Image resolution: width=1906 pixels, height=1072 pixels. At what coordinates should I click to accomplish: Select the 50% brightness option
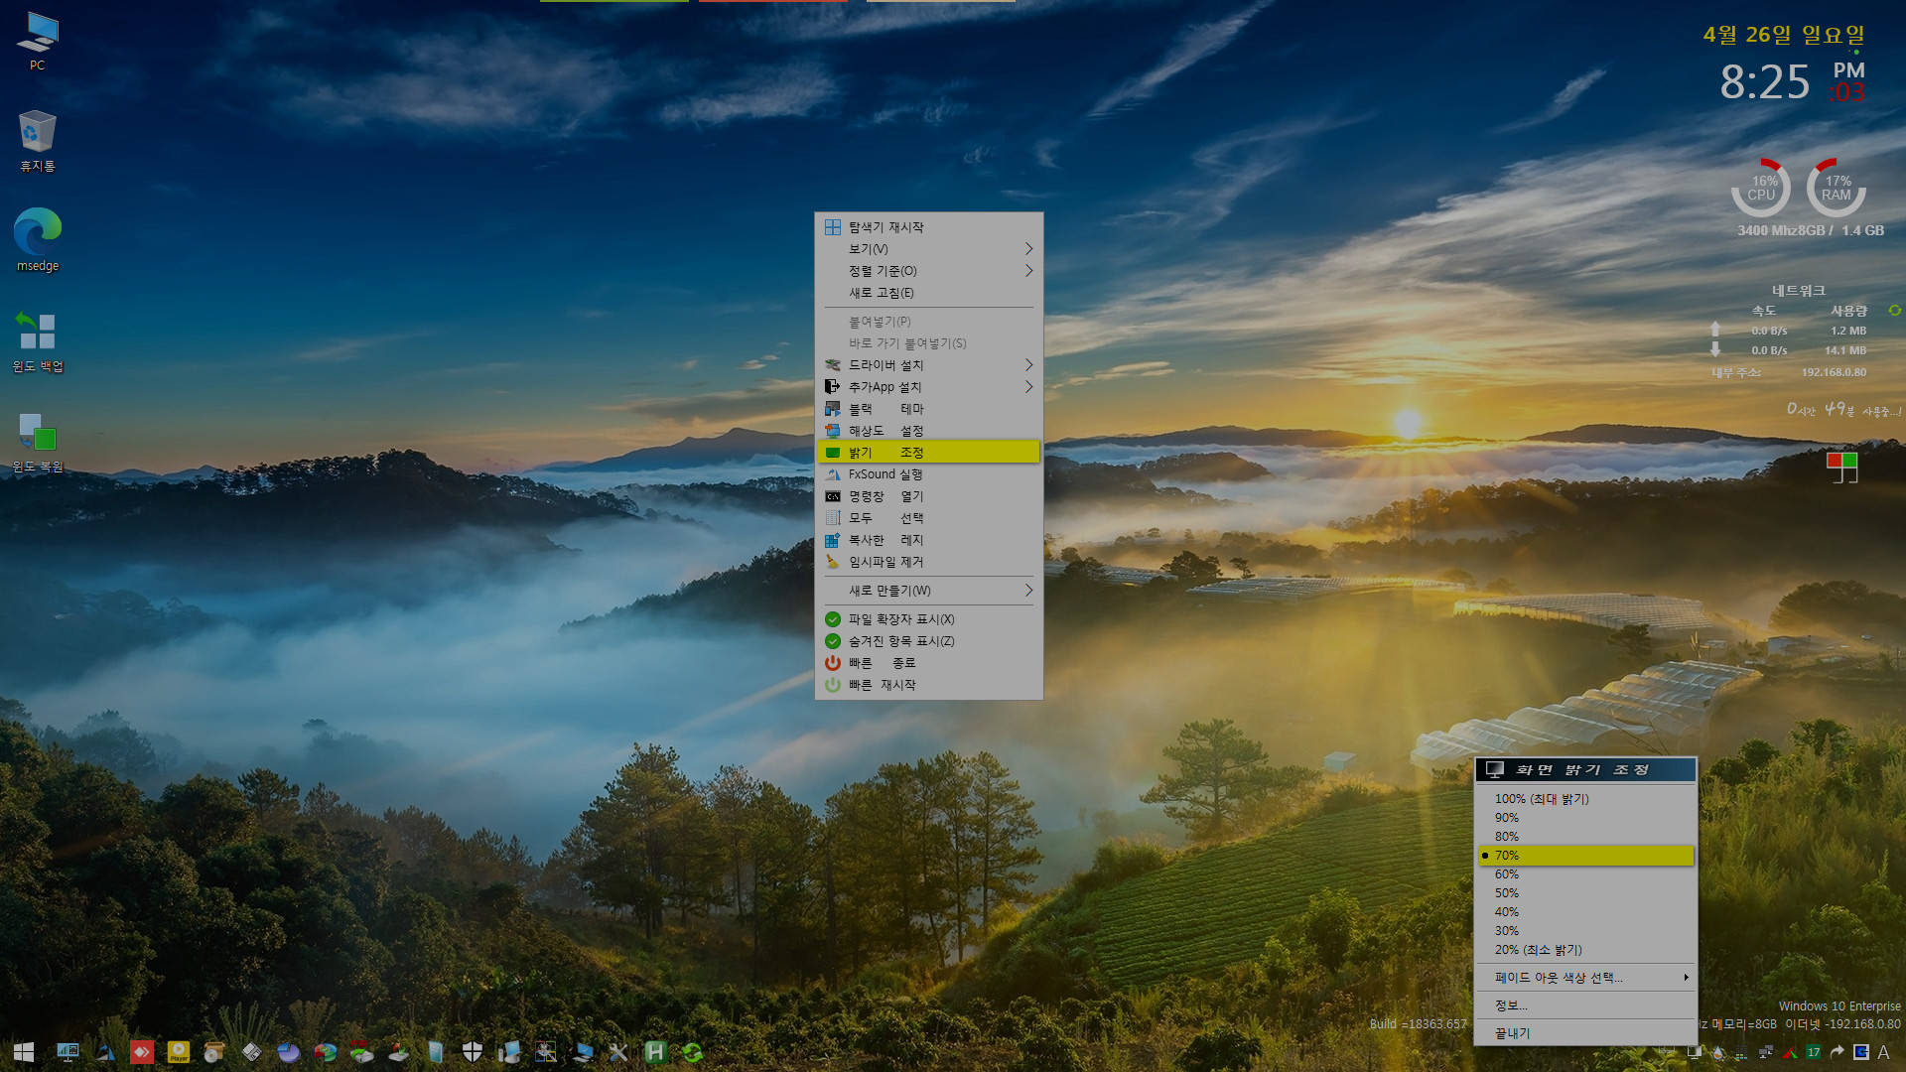[x=1585, y=893]
